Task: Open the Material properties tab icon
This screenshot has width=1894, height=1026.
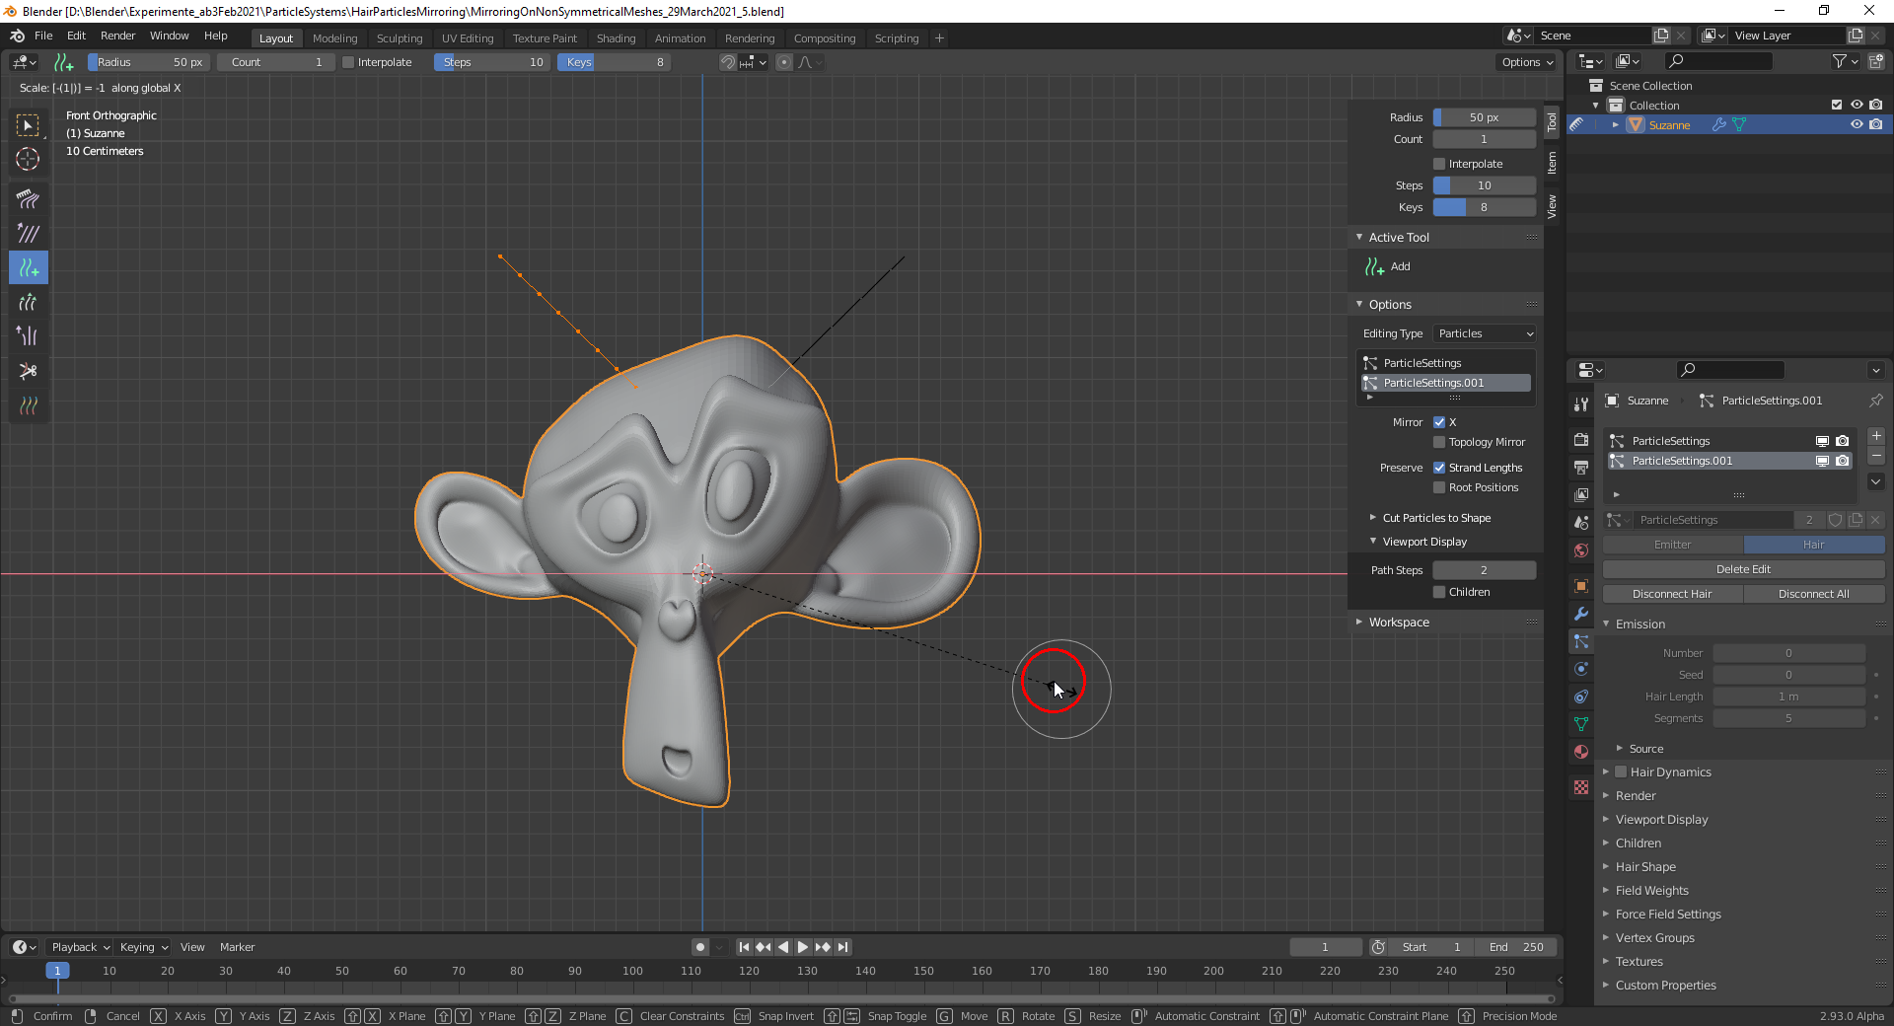Action: (1581, 752)
